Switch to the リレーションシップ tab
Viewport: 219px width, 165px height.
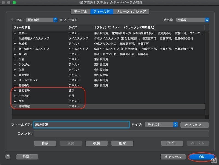pyautogui.click(x=131, y=12)
